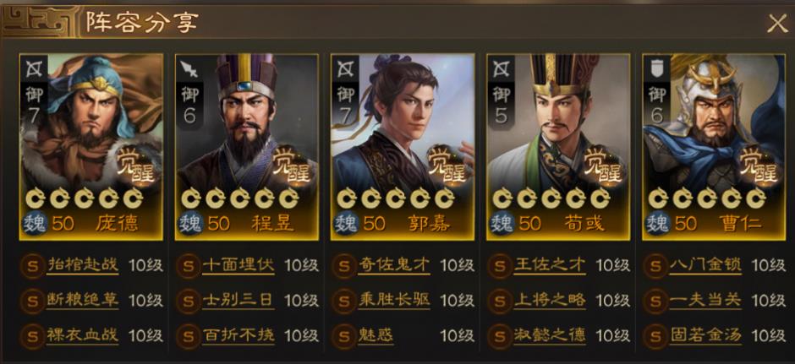Image resolution: width=795 pixels, height=364 pixels.
Task: Click the shield troop icon on 曹仁's card
Action: (x=657, y=69)
